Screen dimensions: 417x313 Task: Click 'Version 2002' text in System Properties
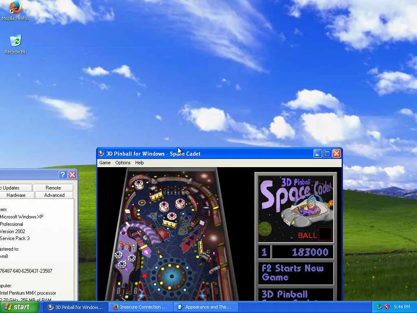13,231
